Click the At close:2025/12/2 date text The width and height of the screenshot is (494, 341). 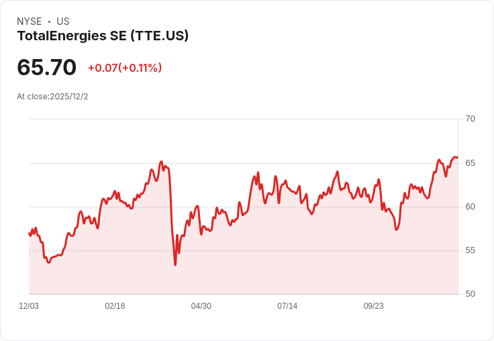click(52, 97)
